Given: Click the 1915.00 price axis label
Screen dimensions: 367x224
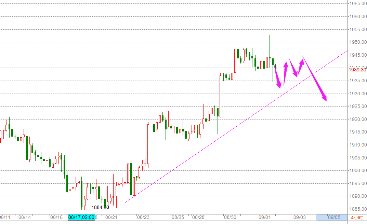Looking at the screenshot, I should (358, 132).
